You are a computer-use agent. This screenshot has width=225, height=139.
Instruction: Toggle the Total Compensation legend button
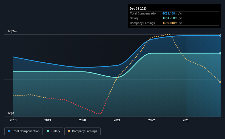[24, 131]
